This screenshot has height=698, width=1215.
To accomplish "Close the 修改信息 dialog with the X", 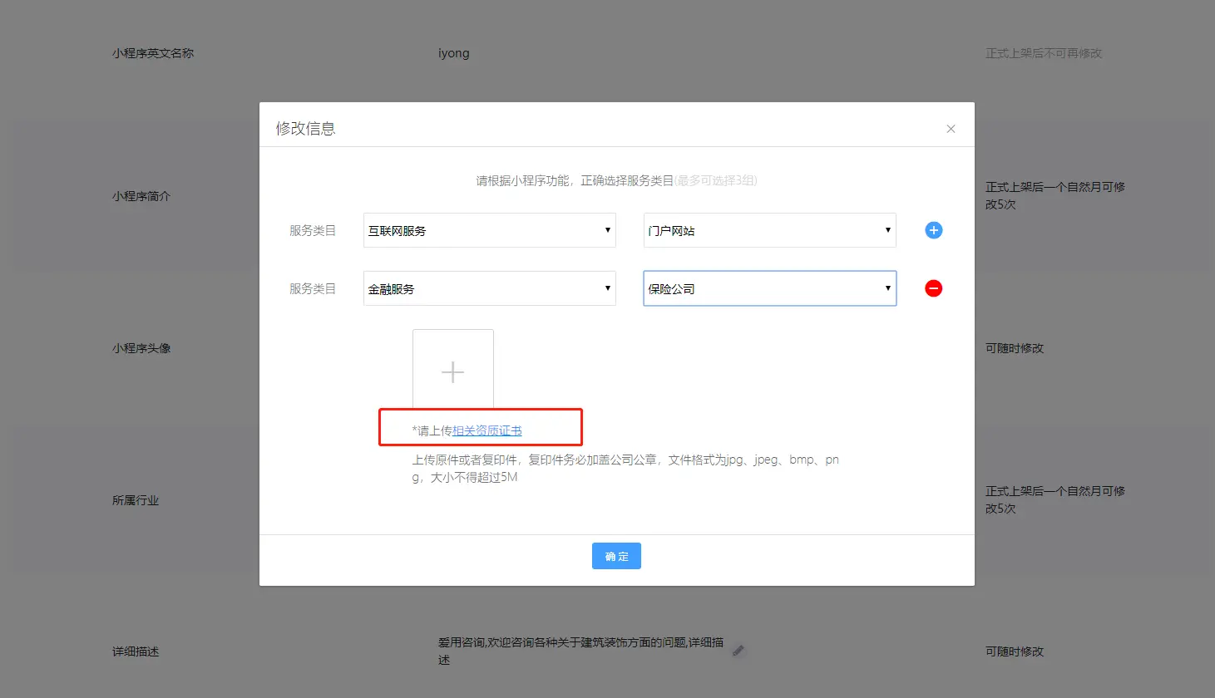I will coord(951,129).
